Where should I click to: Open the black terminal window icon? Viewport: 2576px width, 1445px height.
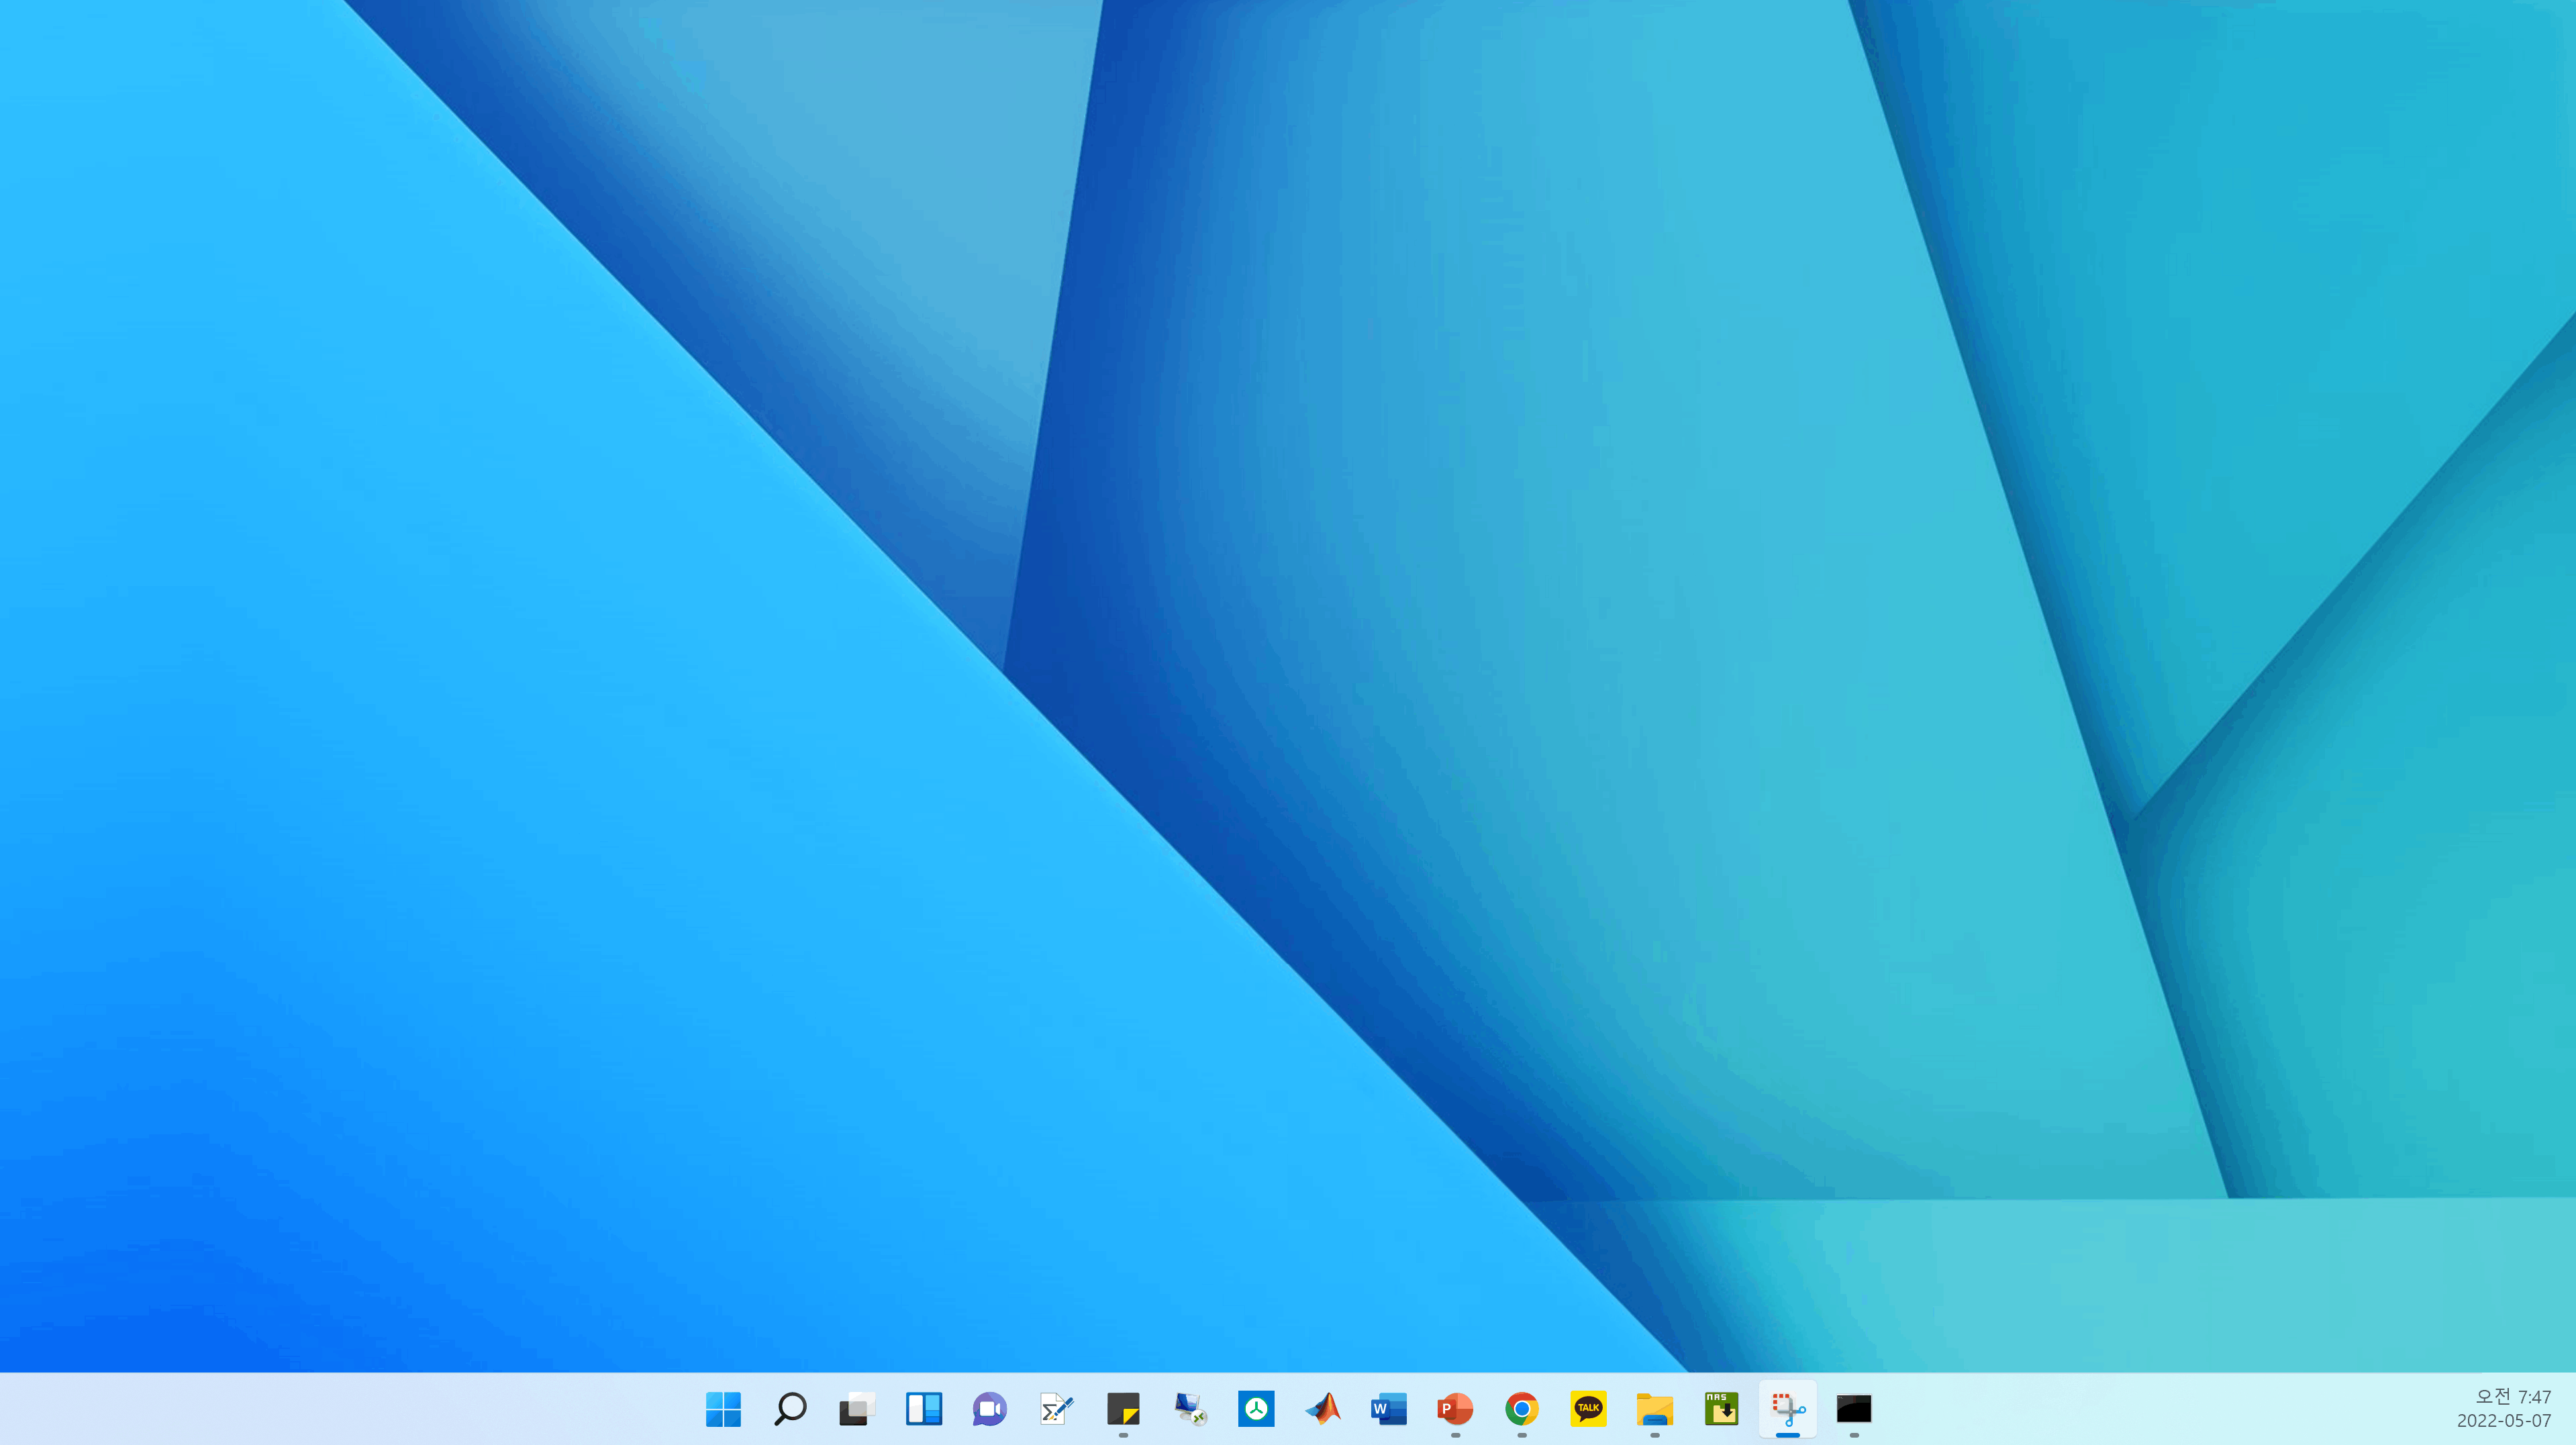click(1854, 1409)
